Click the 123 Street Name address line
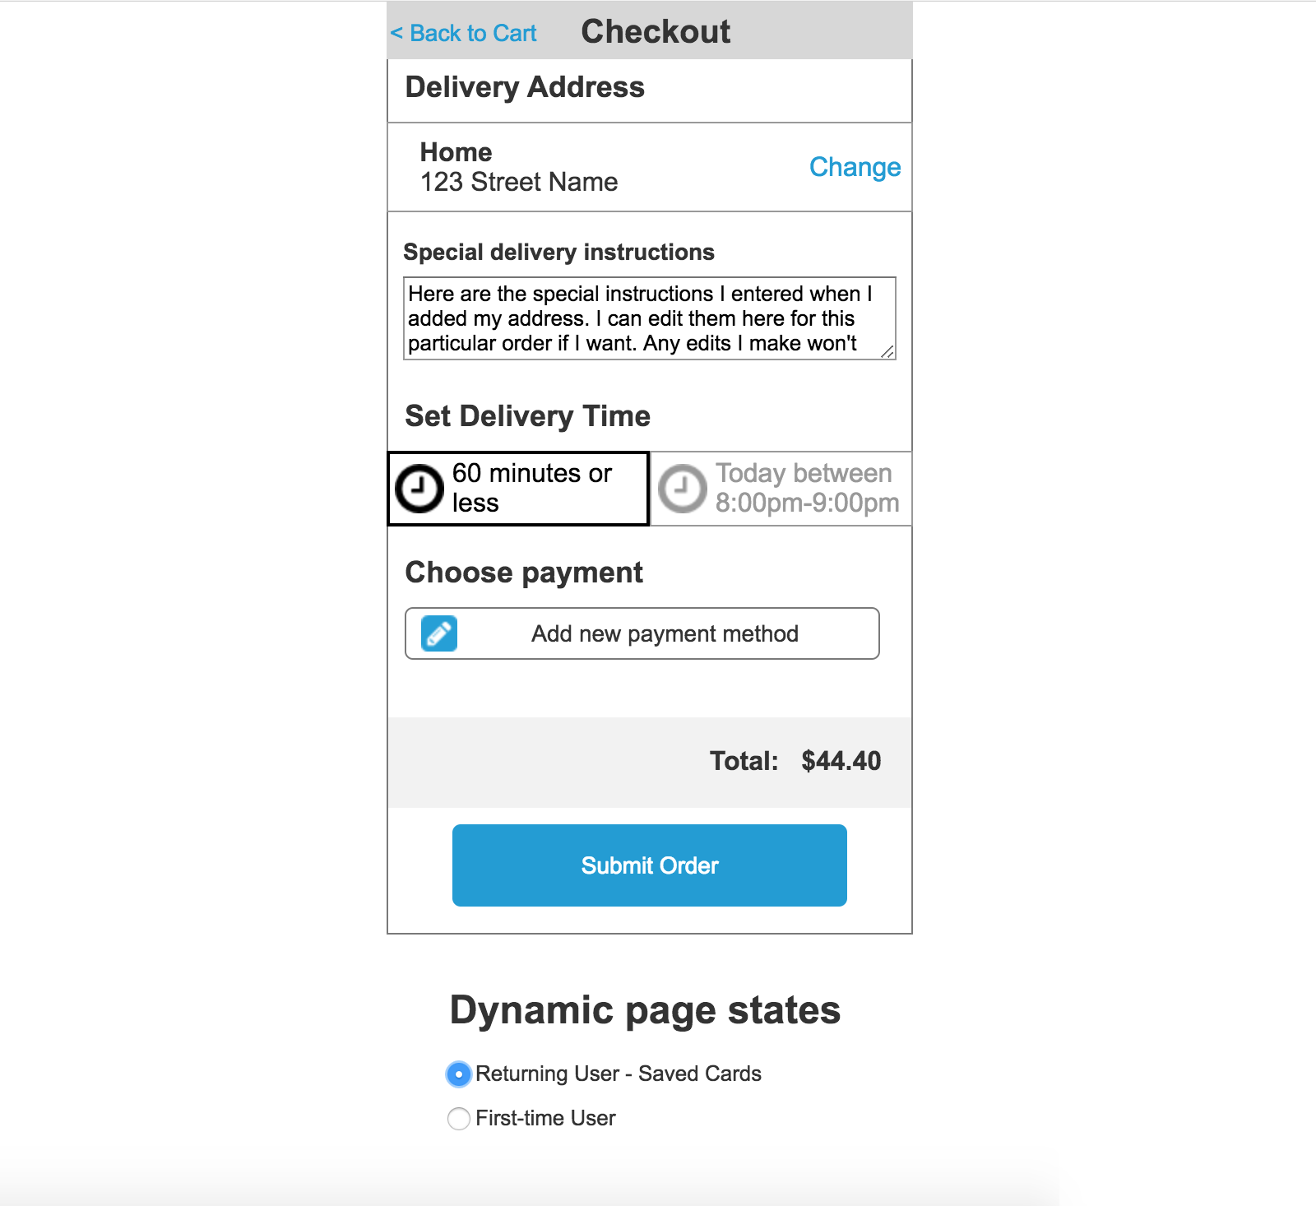Screen dimensions: 1316x1206 [x=519, y=182]
